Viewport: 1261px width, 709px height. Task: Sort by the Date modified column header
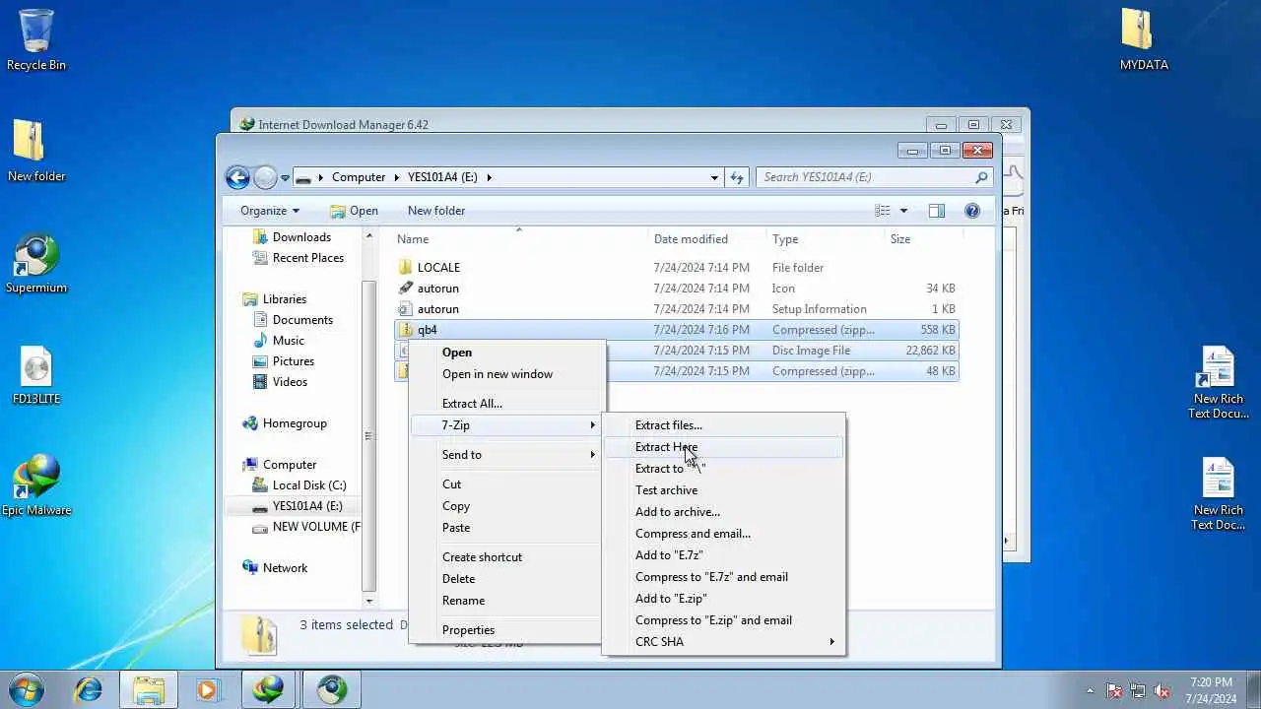[707, 239]
